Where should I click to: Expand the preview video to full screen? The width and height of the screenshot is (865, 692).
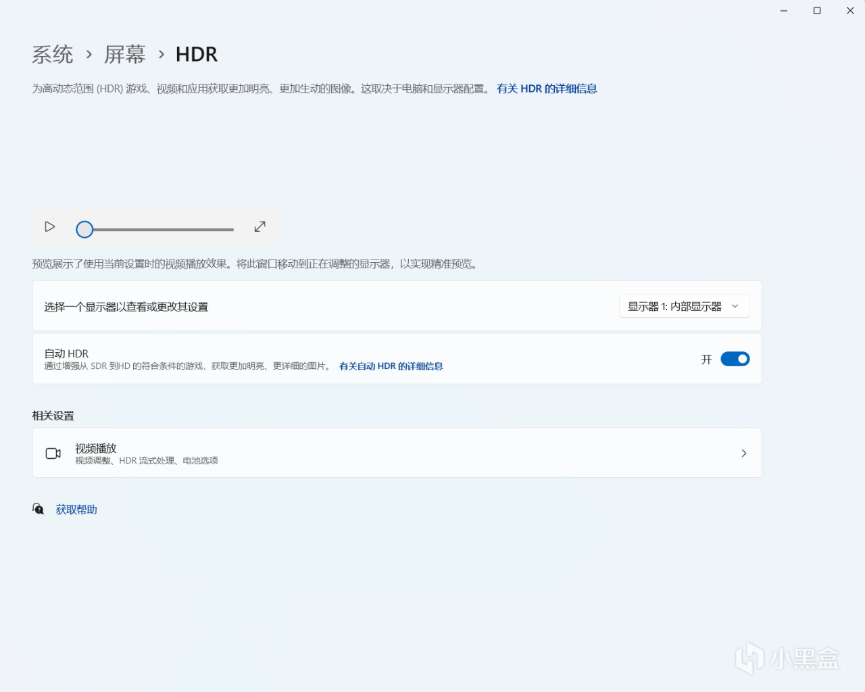click(x=260, y=227)
